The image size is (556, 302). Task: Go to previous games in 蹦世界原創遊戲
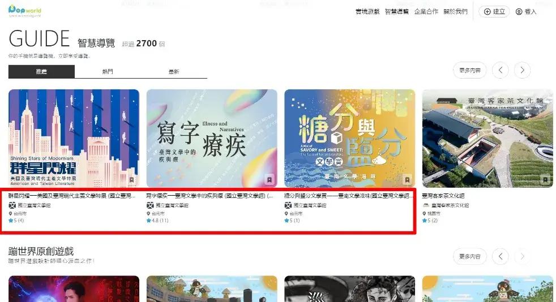pos(500,256)
